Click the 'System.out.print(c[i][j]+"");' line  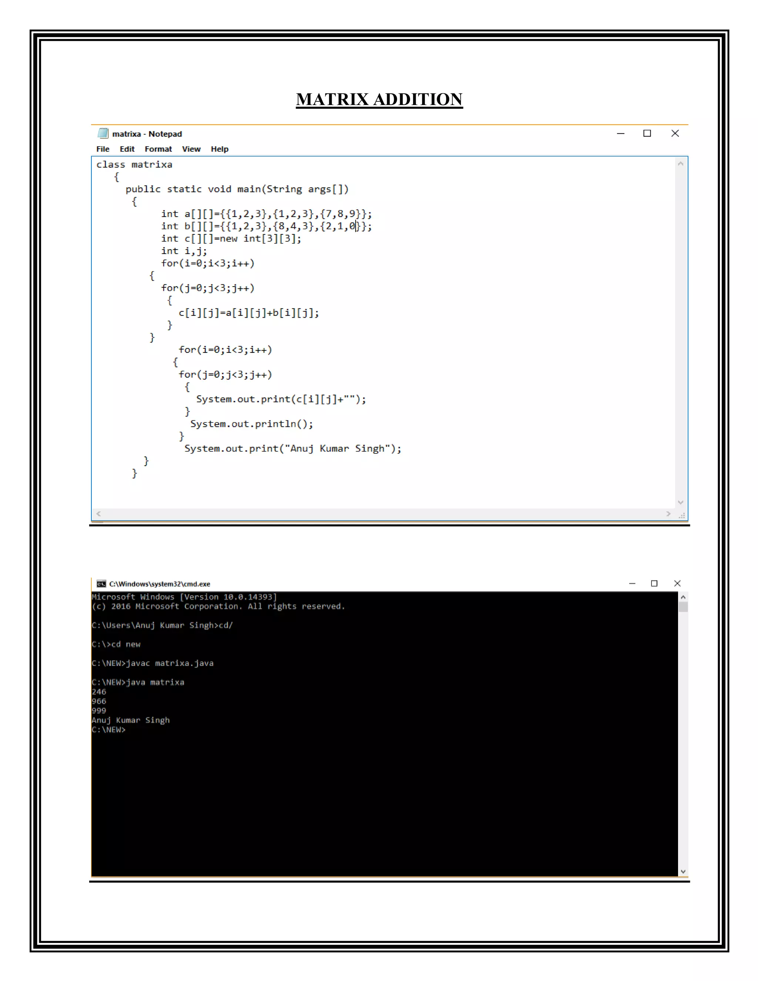coord(281,399)
